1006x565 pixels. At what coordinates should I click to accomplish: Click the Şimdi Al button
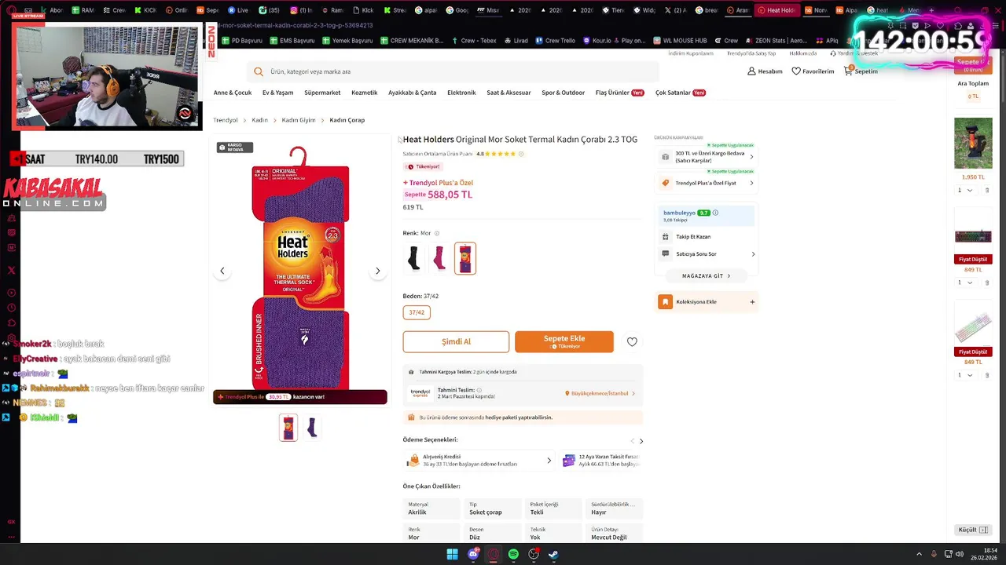[456, 341]
